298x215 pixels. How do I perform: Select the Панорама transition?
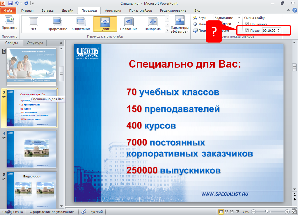point(152,24)
